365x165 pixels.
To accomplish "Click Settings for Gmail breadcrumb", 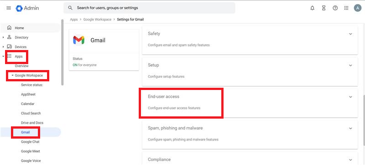I will pos(130,20).
